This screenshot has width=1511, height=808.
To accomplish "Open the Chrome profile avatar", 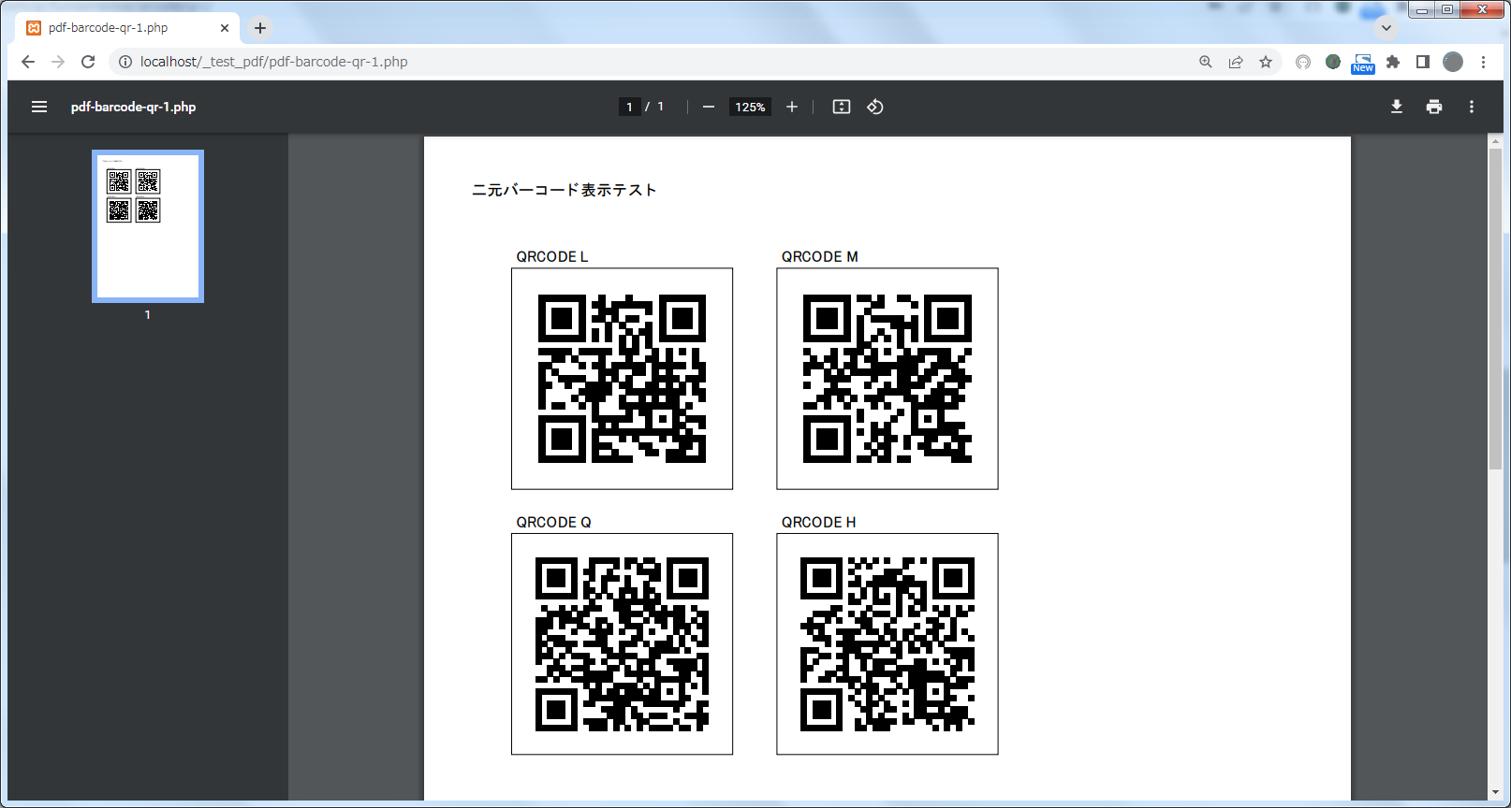I will (x=1453, y=62).
